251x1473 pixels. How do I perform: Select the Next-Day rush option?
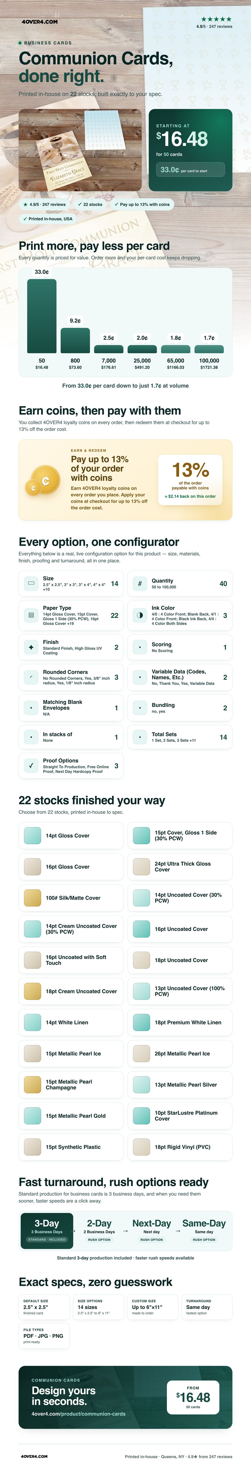[x=151, y=1230]
